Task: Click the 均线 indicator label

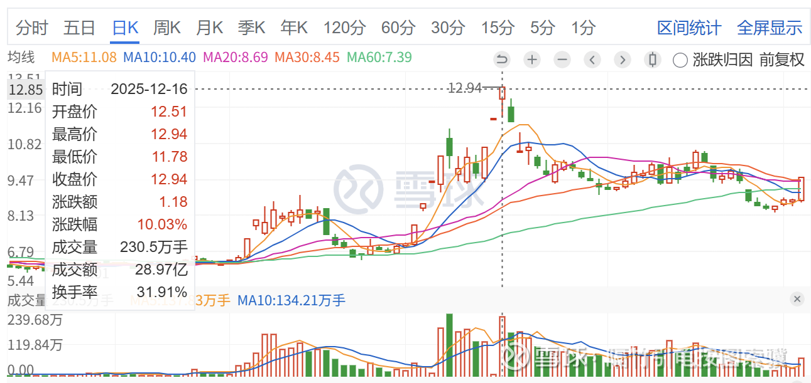Action: pyautogui.click(x=21, y=57)
